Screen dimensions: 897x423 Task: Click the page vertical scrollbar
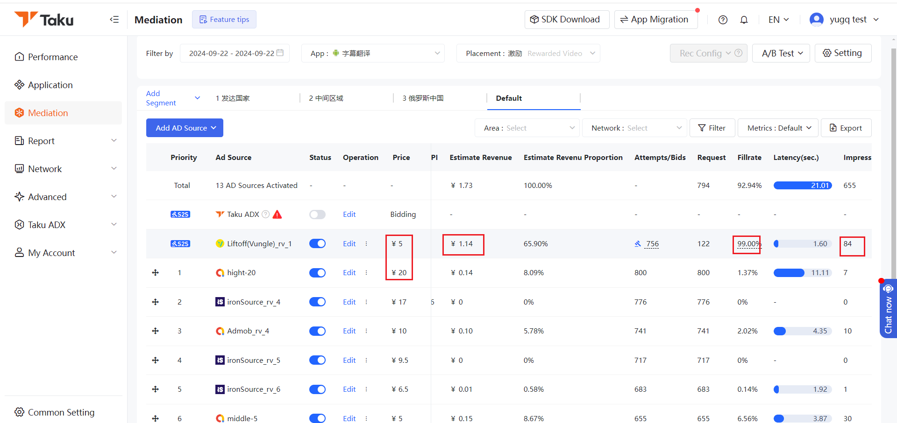(x=894, y=163)
